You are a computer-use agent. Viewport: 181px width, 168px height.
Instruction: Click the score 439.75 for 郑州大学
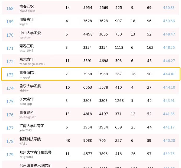tap(169, 154)
